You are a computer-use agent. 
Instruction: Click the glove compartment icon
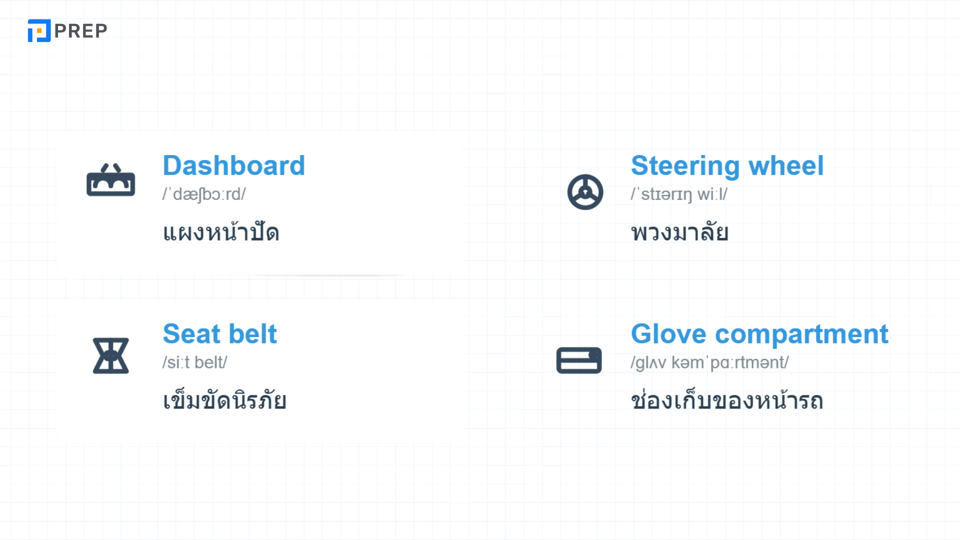(x=579, y=360)
